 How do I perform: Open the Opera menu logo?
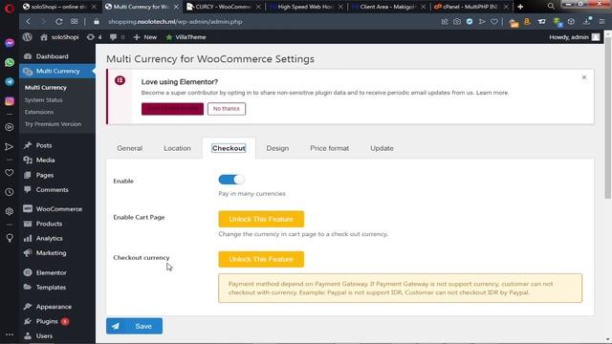[x=10, y=8]
